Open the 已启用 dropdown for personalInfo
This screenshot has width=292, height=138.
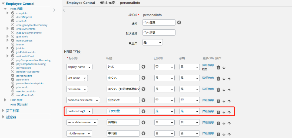[152, 42]
